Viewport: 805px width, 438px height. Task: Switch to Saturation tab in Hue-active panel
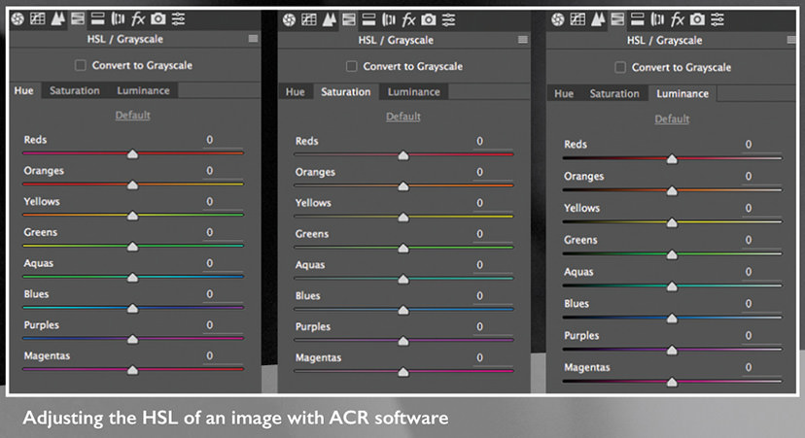(x=75, y=90)
